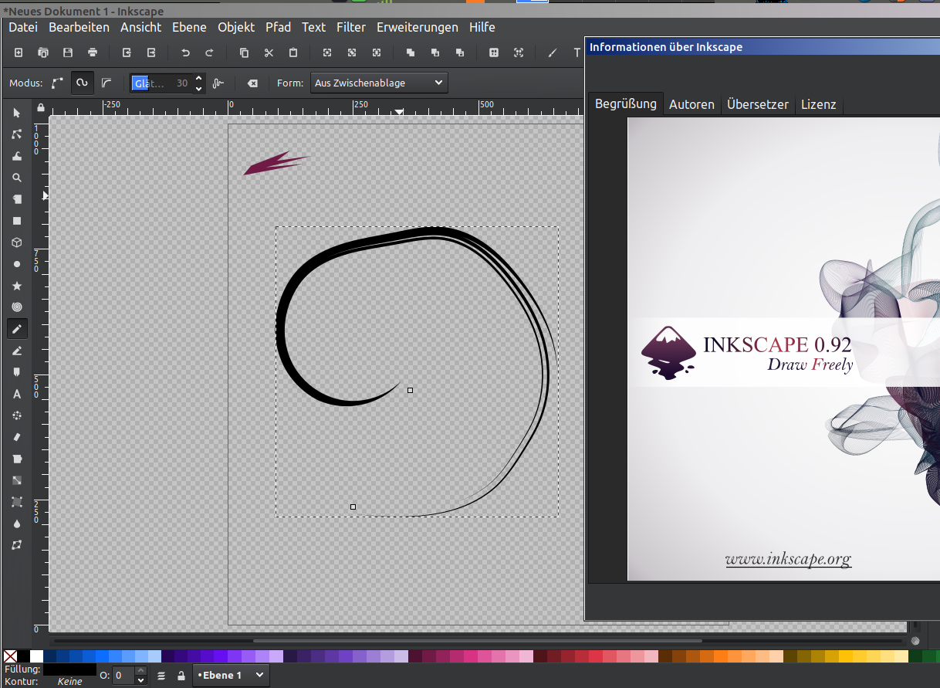Screen dimensions: 940x688
Task: Pick the white color swatch in palette
Action: coord(36,656)
